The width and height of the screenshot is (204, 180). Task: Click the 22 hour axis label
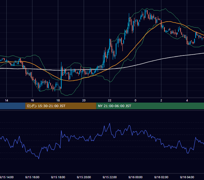110,100
